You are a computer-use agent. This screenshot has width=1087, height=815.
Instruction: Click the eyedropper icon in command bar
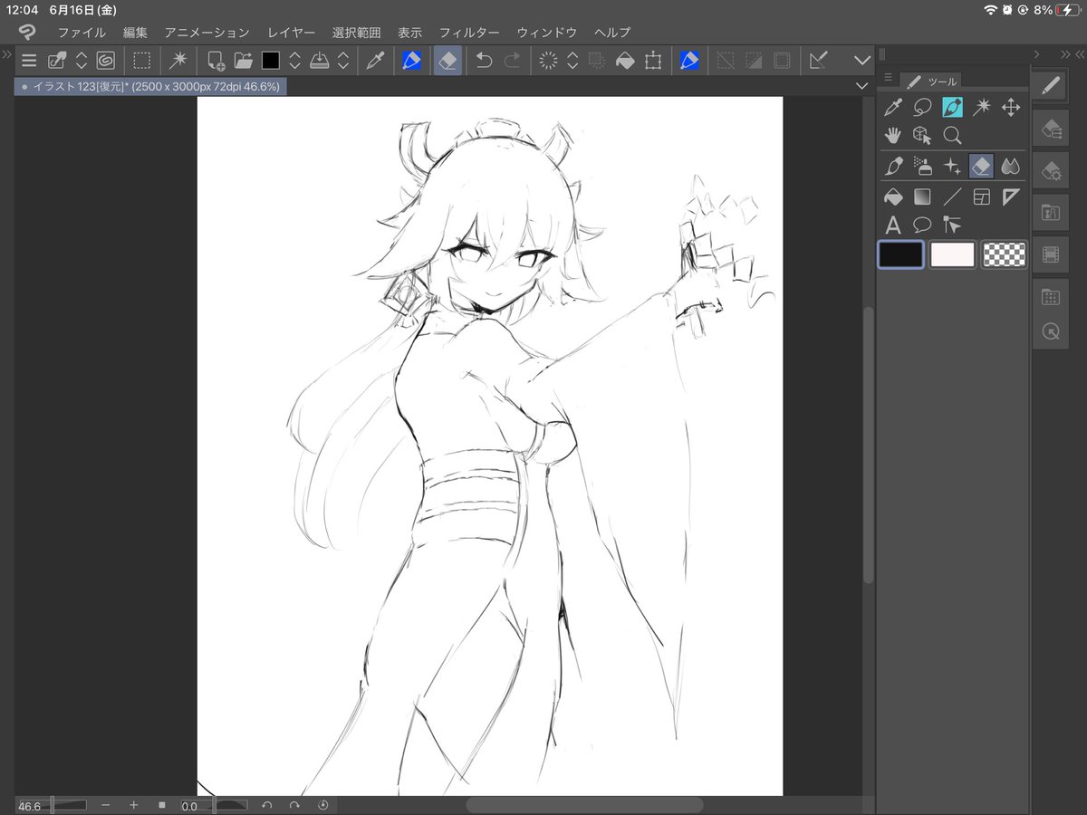tap(373, 61)
